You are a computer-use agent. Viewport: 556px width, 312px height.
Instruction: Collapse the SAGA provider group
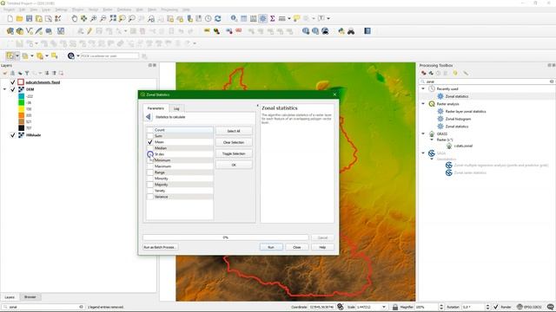423,153
